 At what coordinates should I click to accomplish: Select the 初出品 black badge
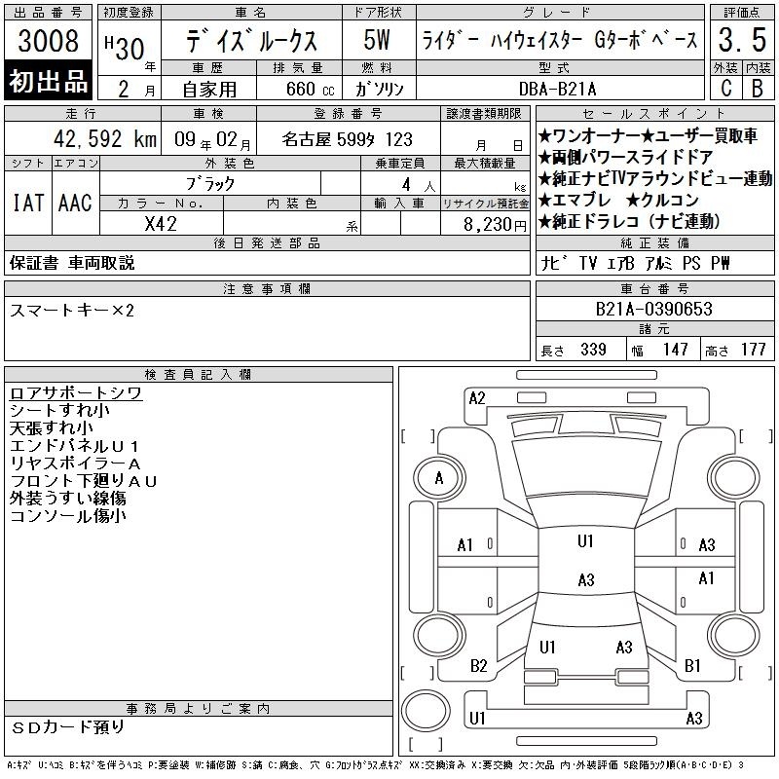click(x=48, y=81)
